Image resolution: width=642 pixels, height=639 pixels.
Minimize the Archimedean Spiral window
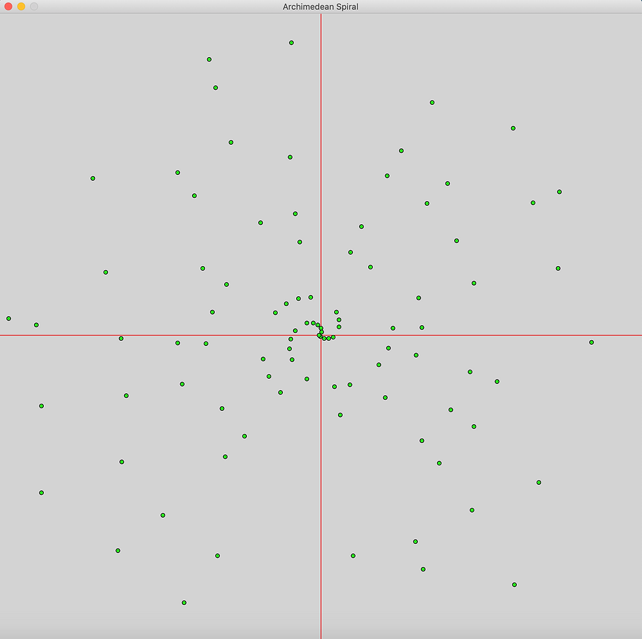pyautogui.click(x=21, y=7)
